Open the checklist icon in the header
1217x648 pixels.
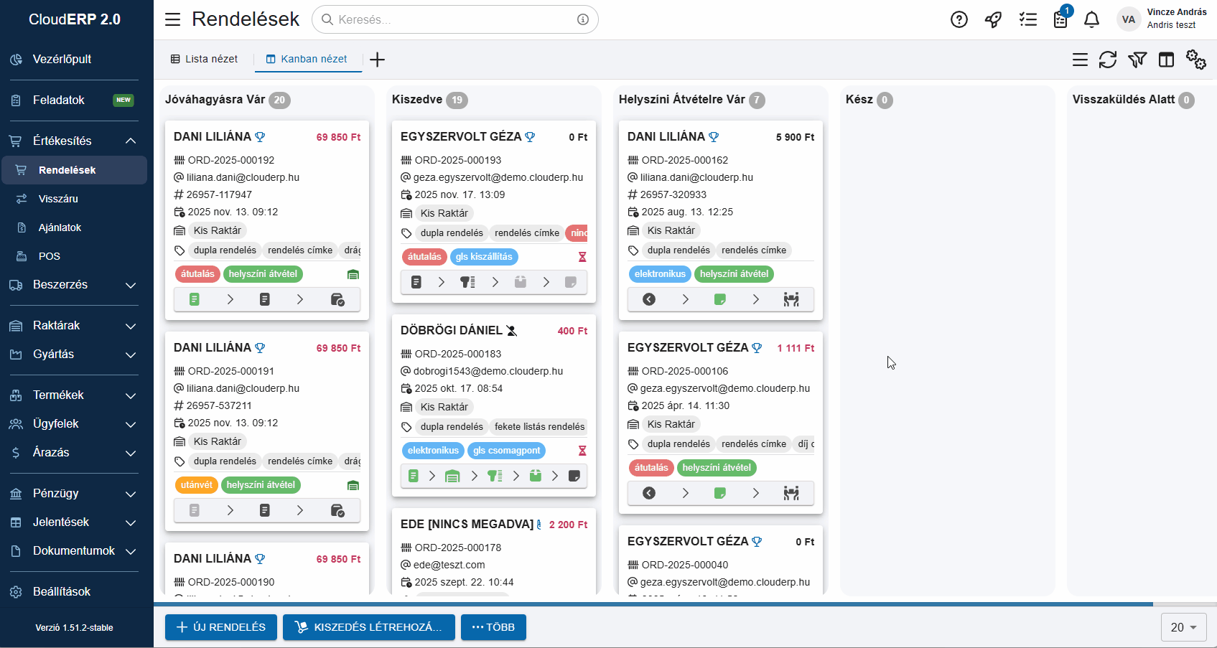(1027, 19)
